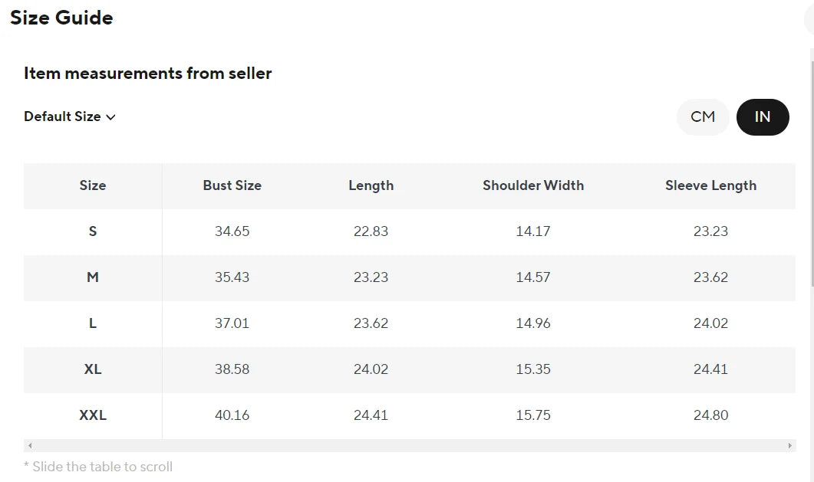Image resolution: width=814 pixels, height=482 pixels.
Task: Click the right scroll arrow under table
Action: tap(789, 445)
